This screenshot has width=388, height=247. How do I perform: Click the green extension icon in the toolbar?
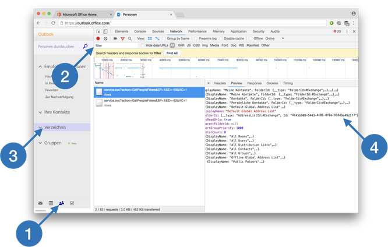tap(331, 23)
